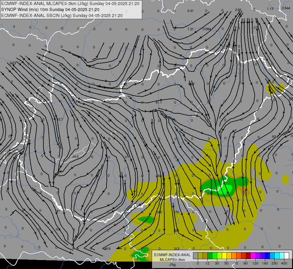Click the 61.1 value on map

159,103
